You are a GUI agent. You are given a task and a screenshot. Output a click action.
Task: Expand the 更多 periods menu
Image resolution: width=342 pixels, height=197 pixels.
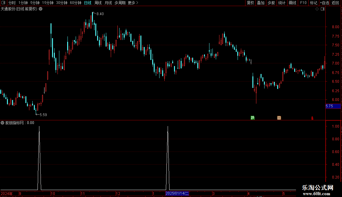pyautogui.click(x=133, y=3)
